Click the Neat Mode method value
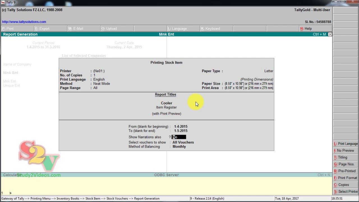The height and width of the screenshot is (202, 359). tap(102, 84)
